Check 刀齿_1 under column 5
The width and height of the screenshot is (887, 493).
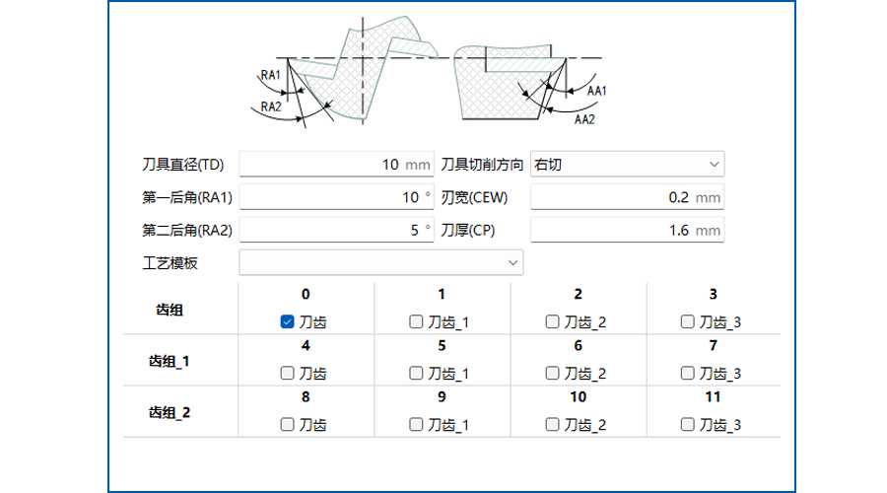coord(416,373)
